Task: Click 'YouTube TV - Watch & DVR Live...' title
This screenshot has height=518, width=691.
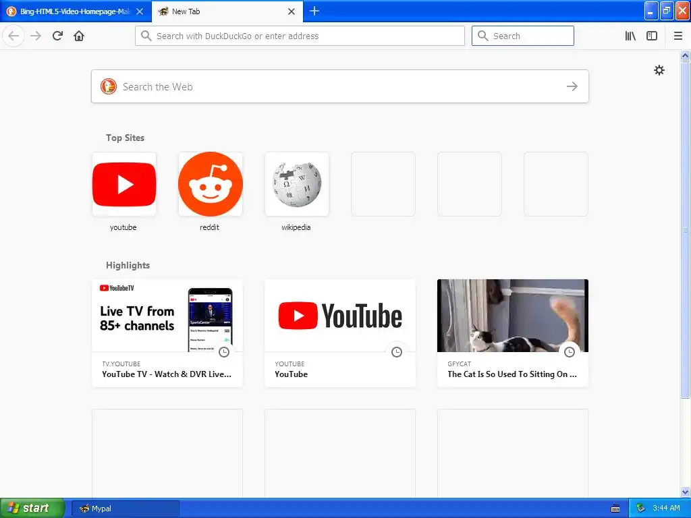Action: [167, 374]
